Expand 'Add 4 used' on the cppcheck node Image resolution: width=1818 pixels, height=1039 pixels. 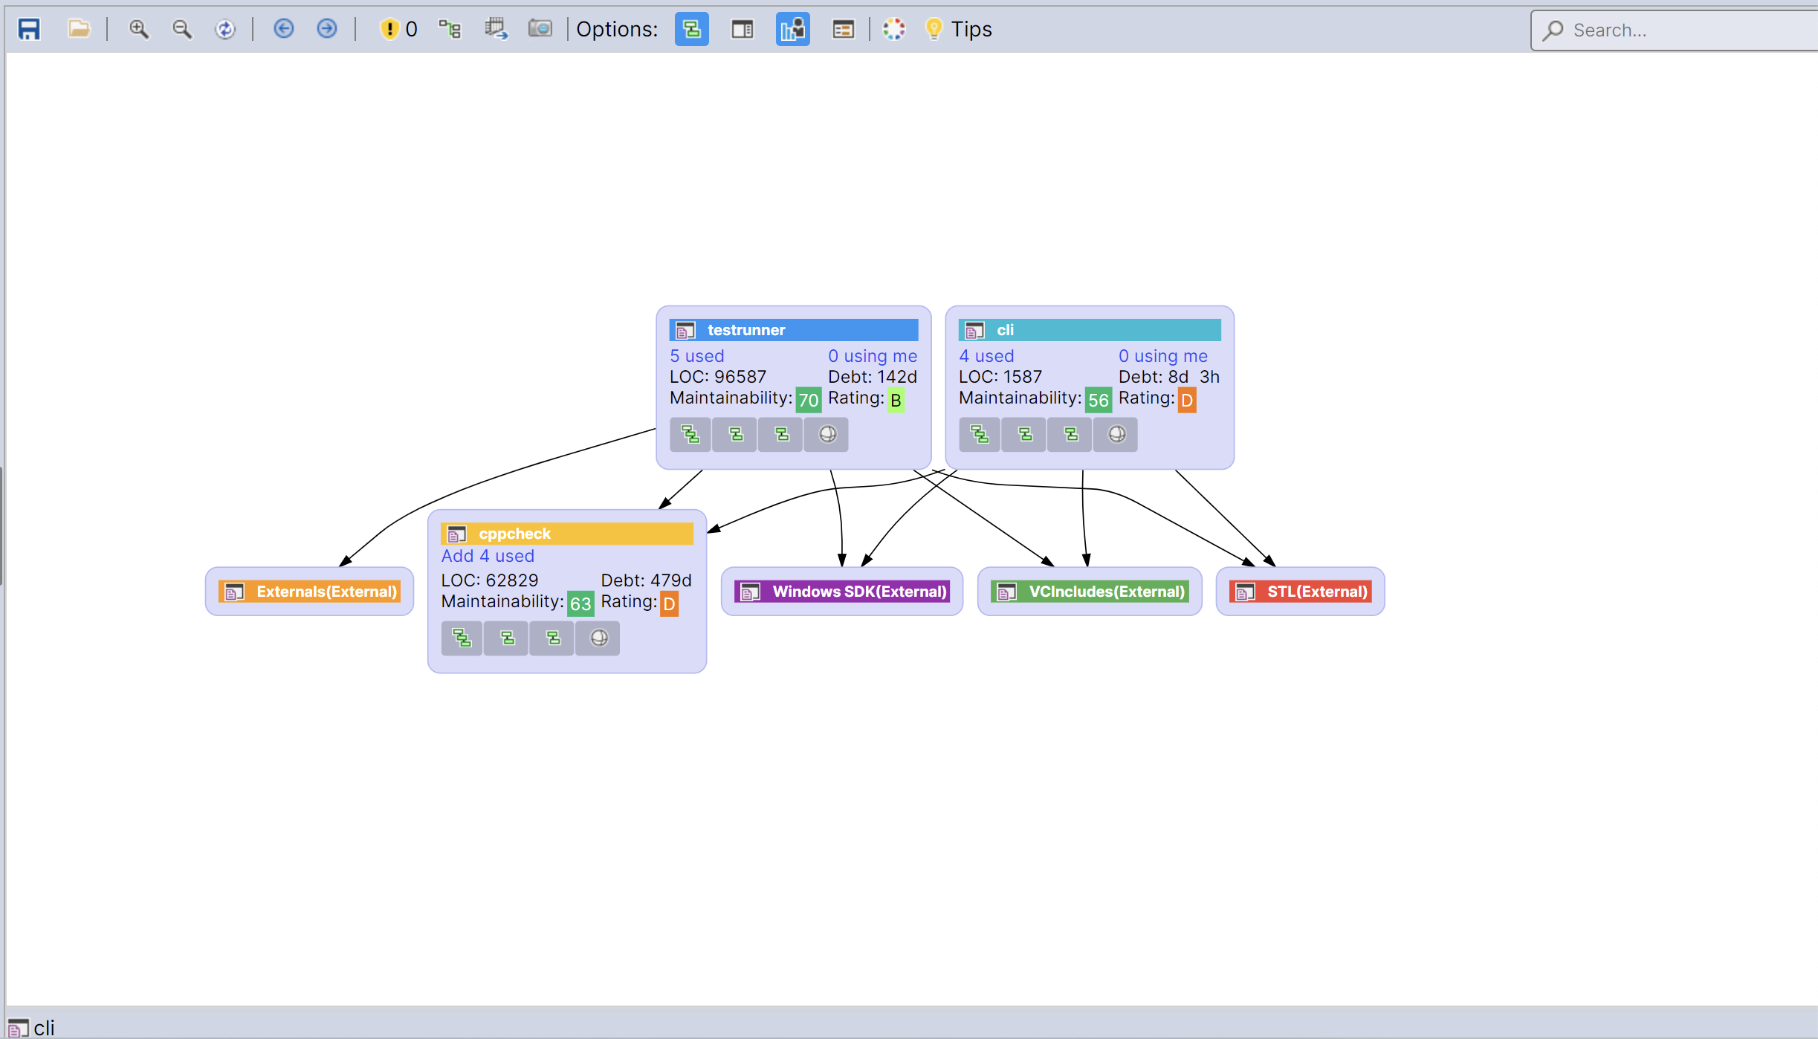click(x=487, y=556)
